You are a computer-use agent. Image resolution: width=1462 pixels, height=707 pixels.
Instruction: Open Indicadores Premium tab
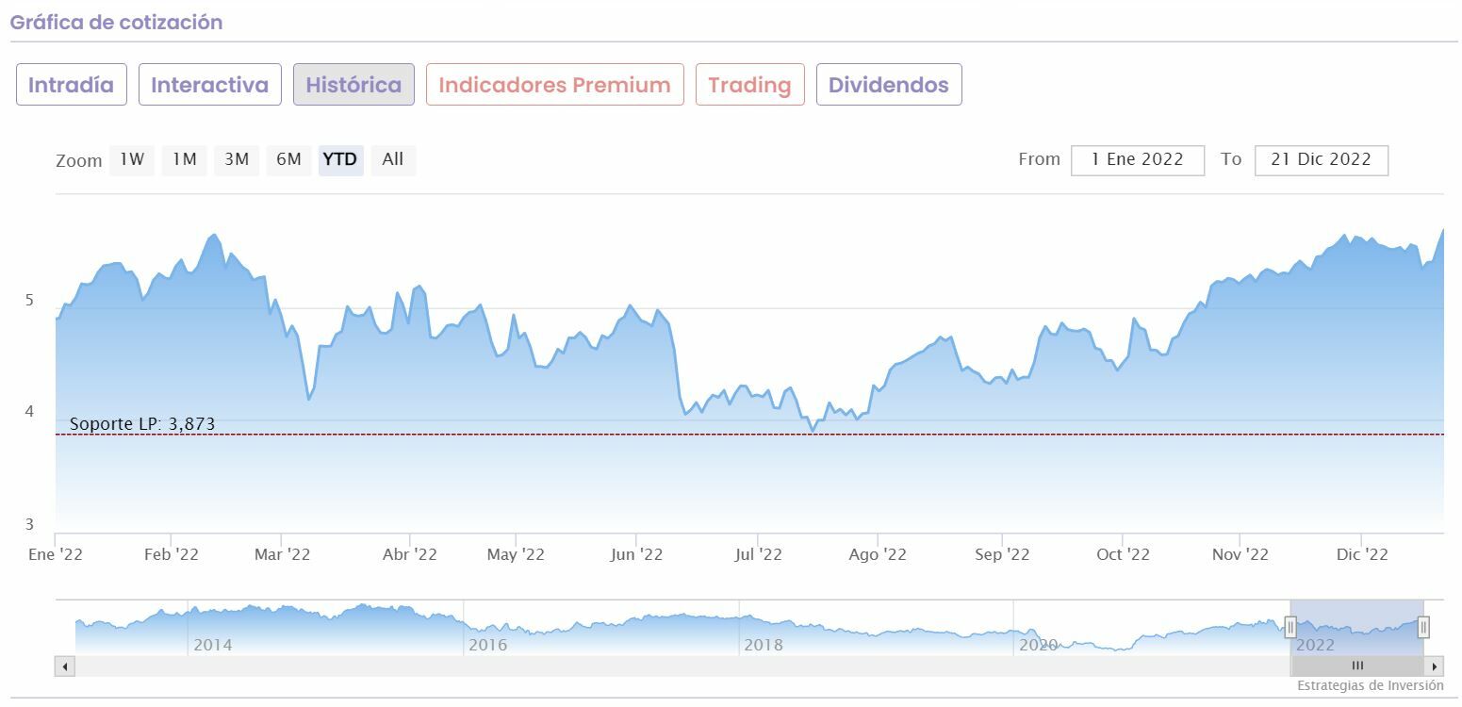tap(554, 85)
